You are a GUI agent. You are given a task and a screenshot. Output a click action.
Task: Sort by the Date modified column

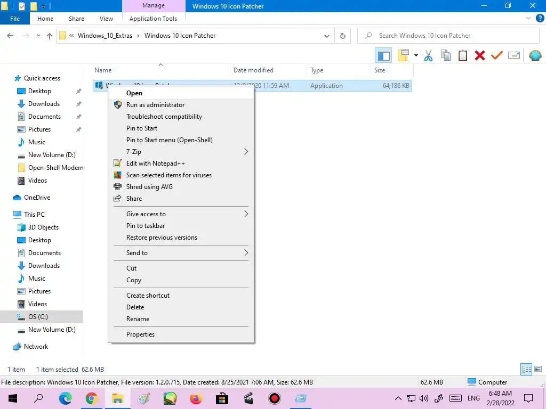268,70
